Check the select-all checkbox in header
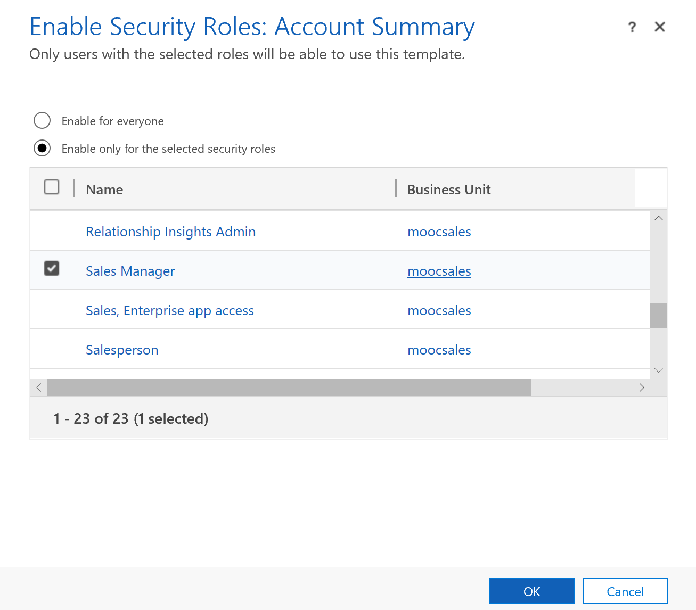 (x=52, y=187)
